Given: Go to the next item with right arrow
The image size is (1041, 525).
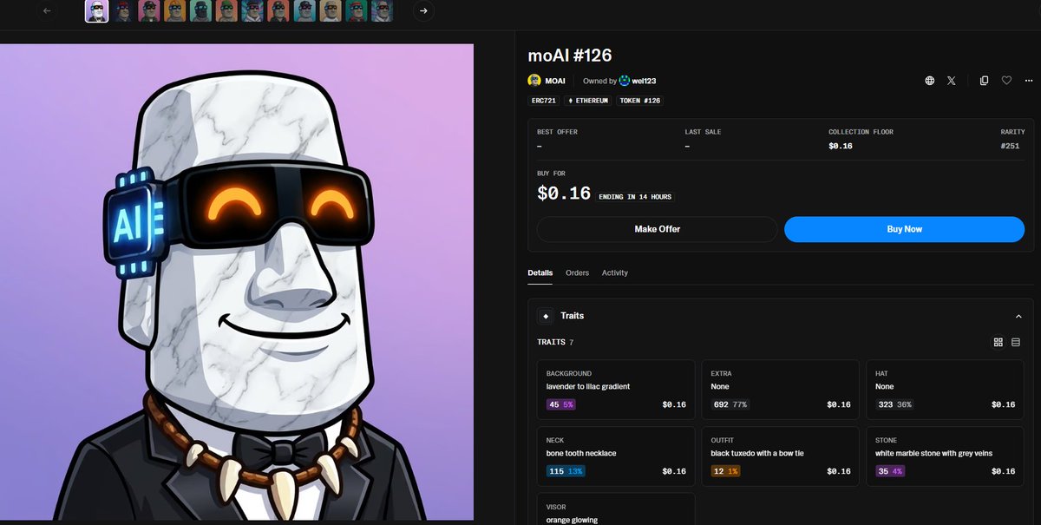Looking at the screenshot, I should tap(423, 11).
